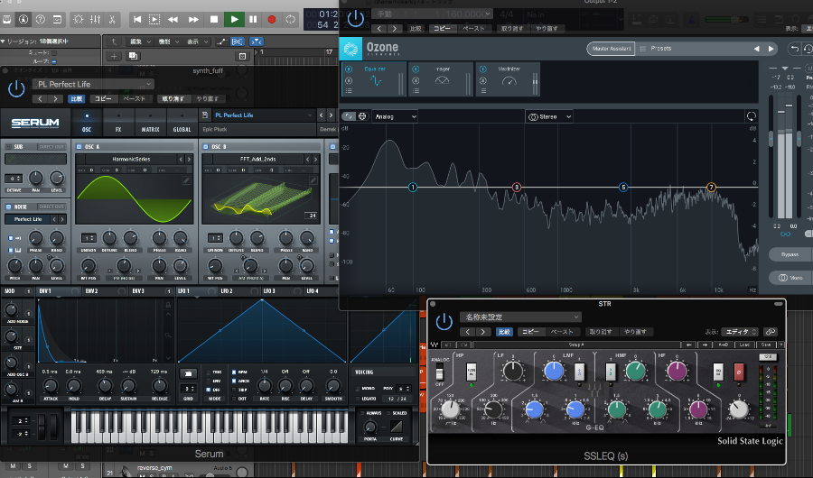
Task: Toggle the region Mute (ミュート) checkbox
Action: coord(54,53)
